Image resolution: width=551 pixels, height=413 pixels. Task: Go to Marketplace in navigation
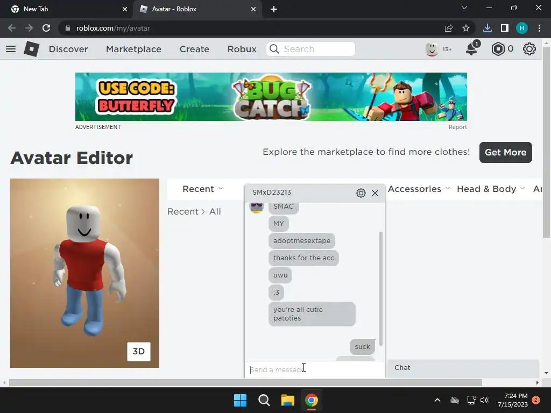(x=133, y=49)
